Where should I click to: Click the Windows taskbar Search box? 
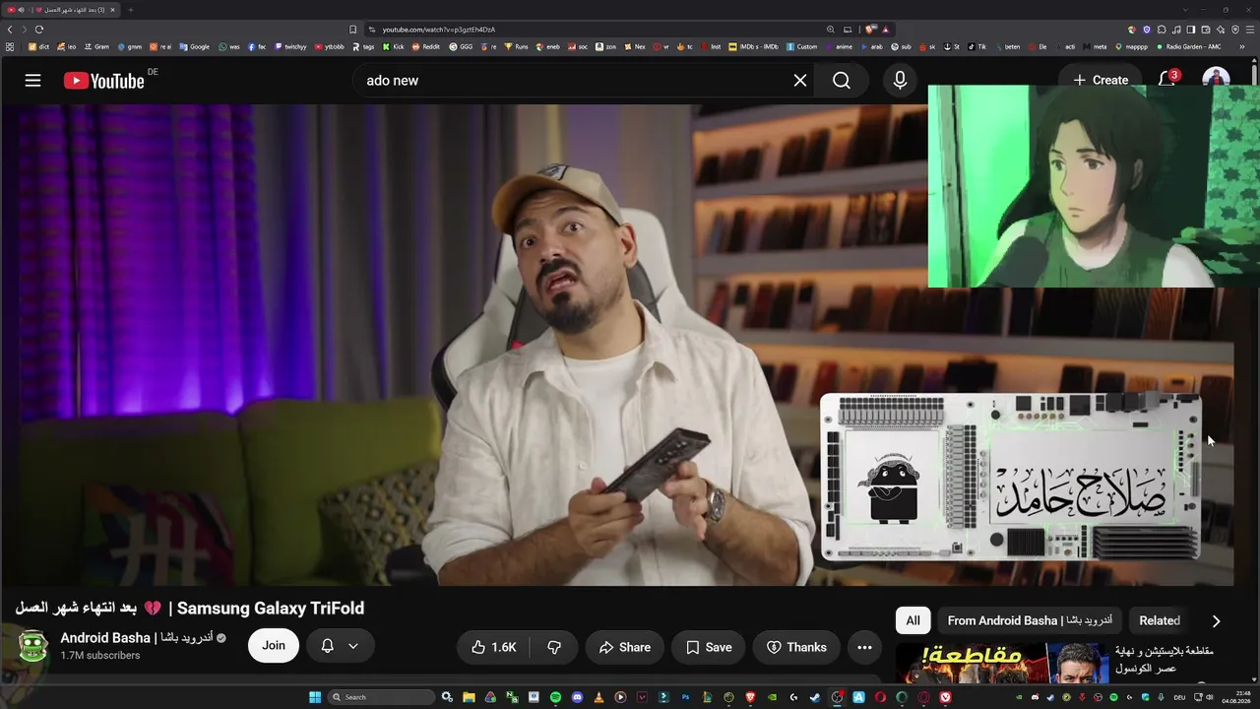click(x=382, y=697)
